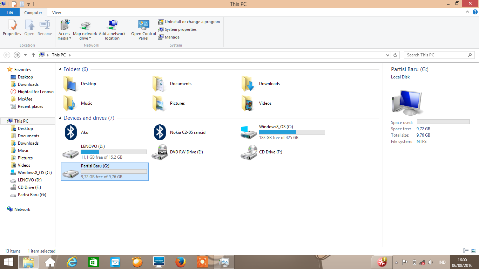Open Documents under This PC tree
479x269 pixels.
(x=28, y=136)
